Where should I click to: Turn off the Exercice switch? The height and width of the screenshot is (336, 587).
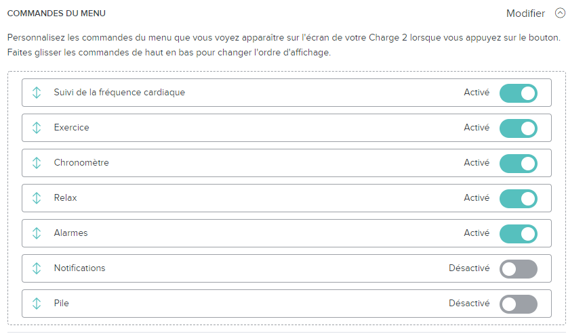point(518,128)
